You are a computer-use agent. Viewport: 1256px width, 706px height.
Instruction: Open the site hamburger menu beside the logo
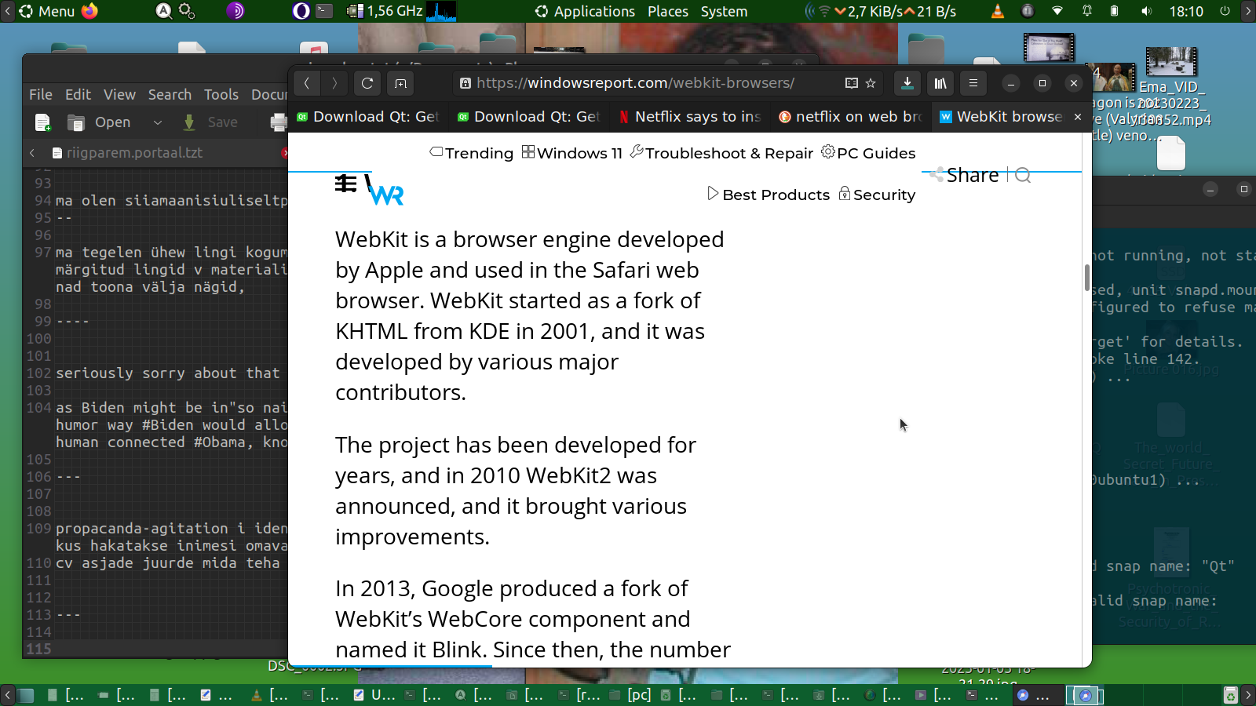click(345, 184)
